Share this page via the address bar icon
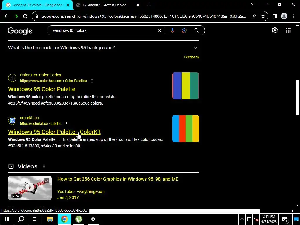The height and width of the screenshot is (225, 300). click(x=254, y=16)
